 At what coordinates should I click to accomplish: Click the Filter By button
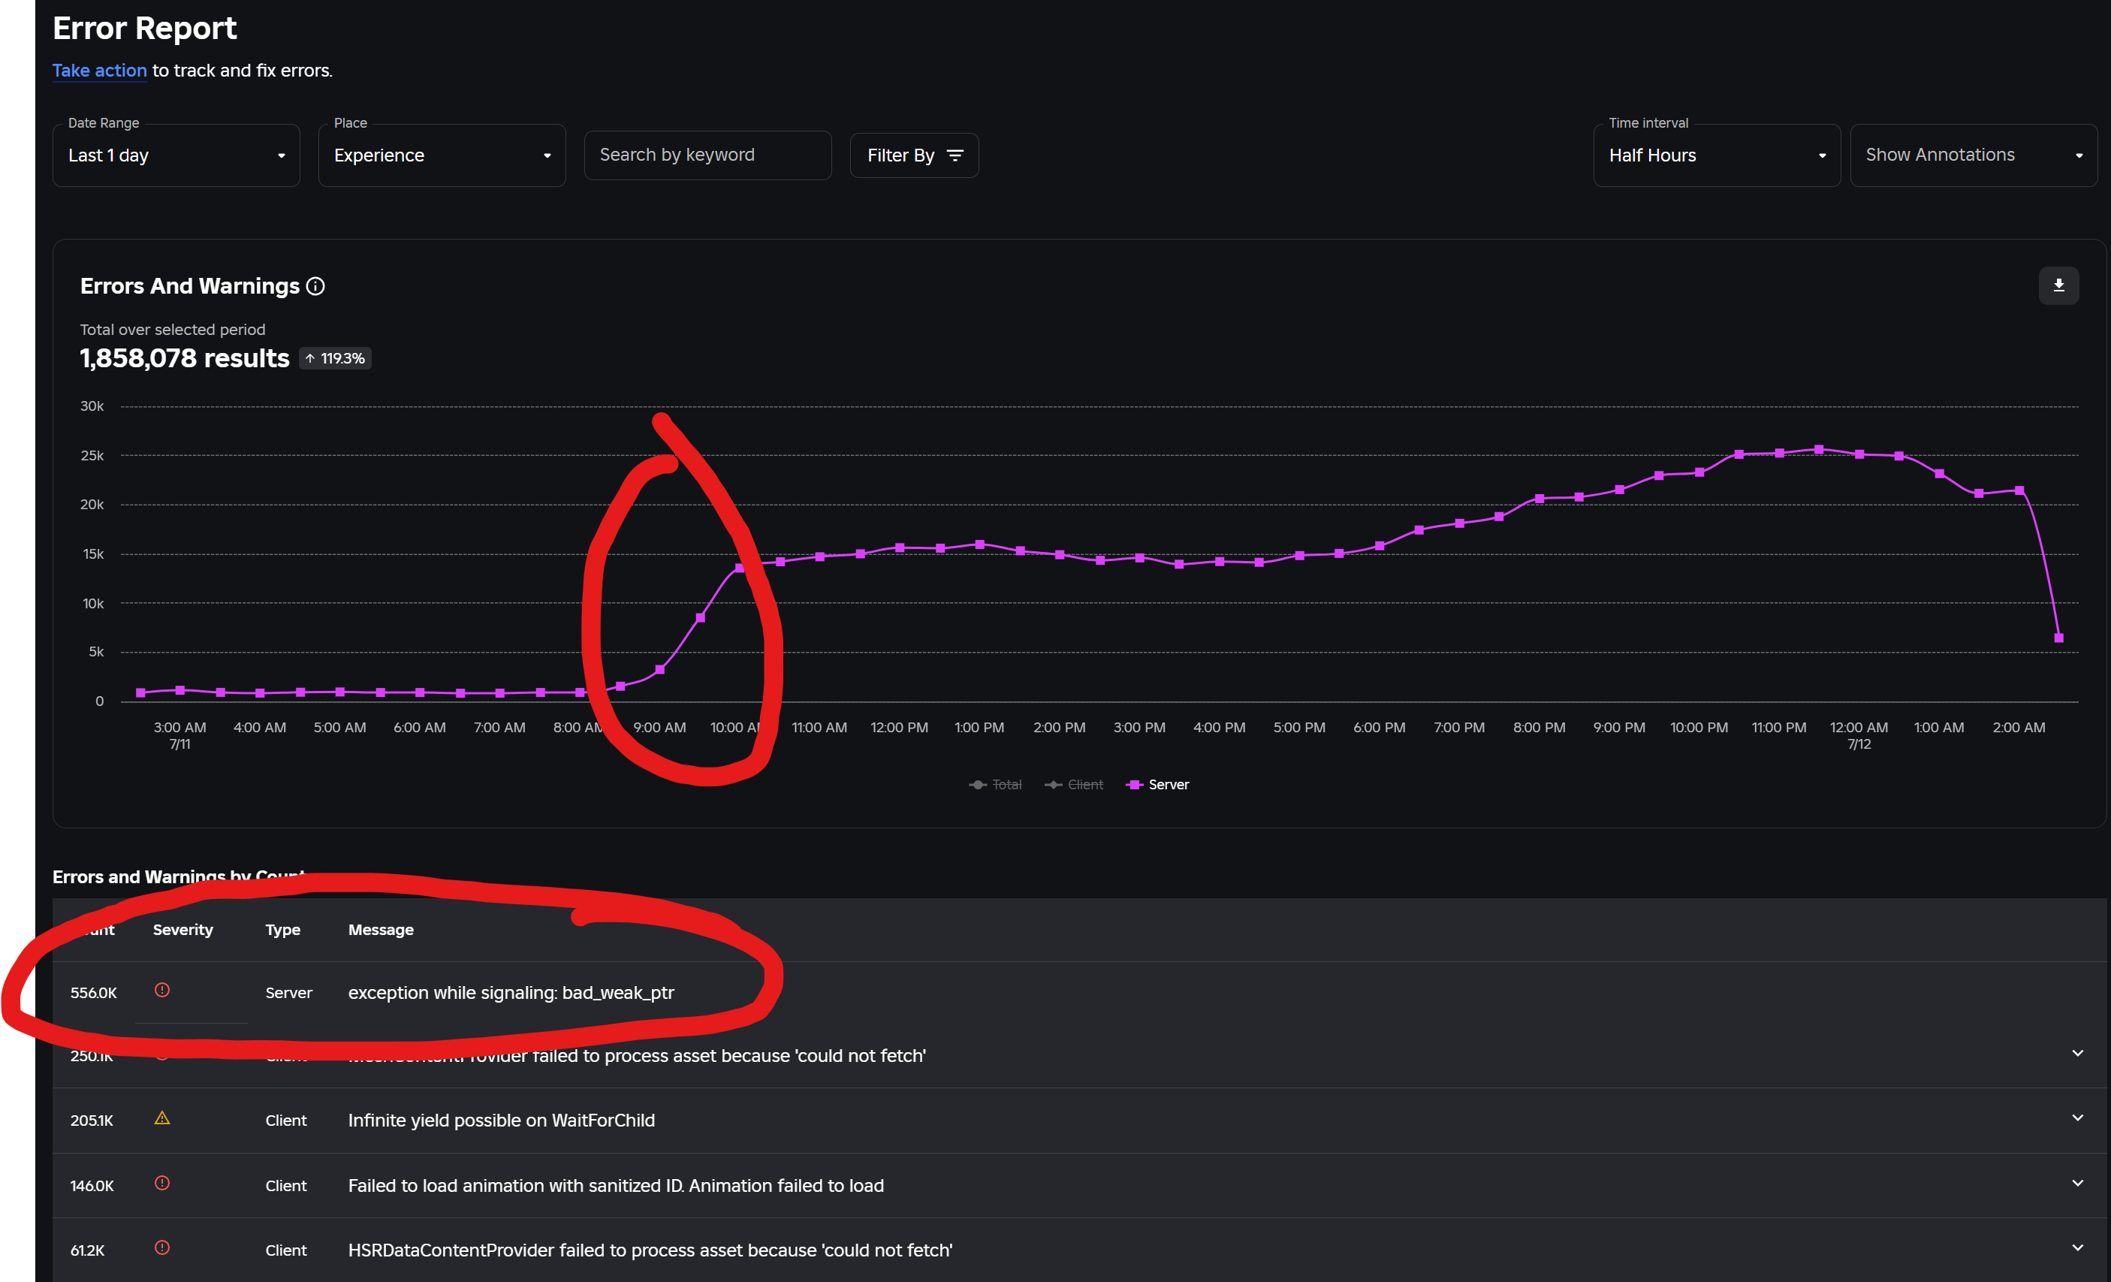click(x=913, y=155)
